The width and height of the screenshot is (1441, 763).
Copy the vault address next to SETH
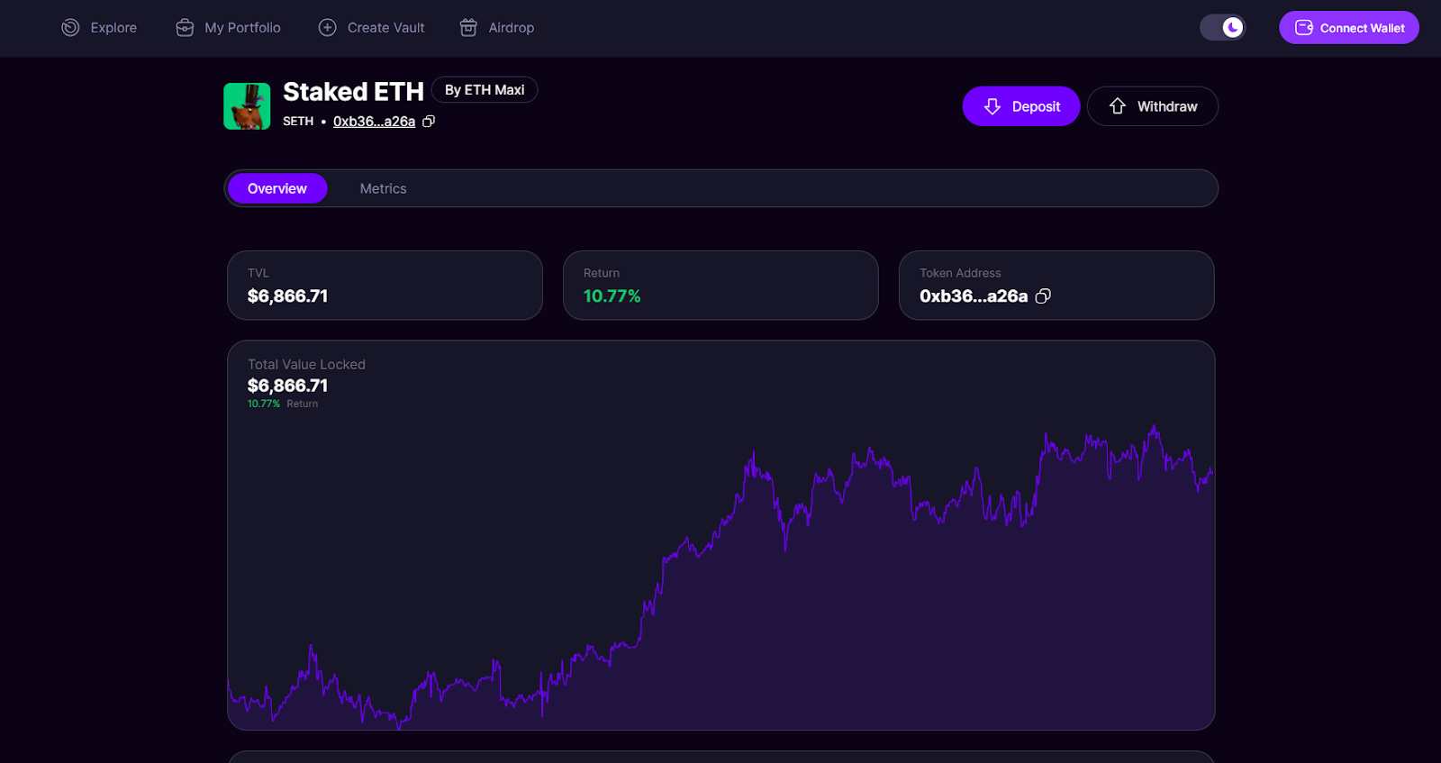coord(429,121)
